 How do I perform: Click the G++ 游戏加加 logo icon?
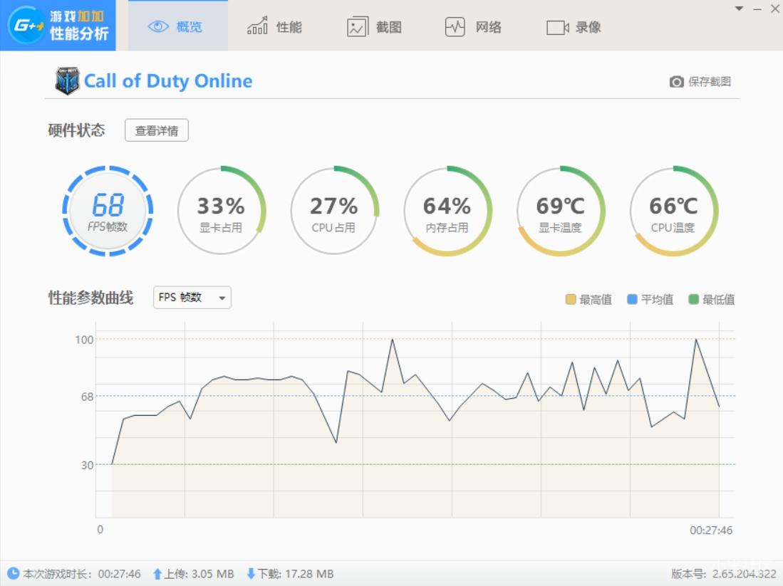(26, 24)
